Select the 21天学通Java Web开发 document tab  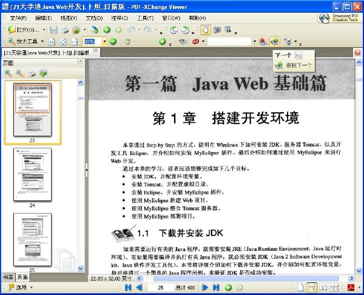point(47,53)
